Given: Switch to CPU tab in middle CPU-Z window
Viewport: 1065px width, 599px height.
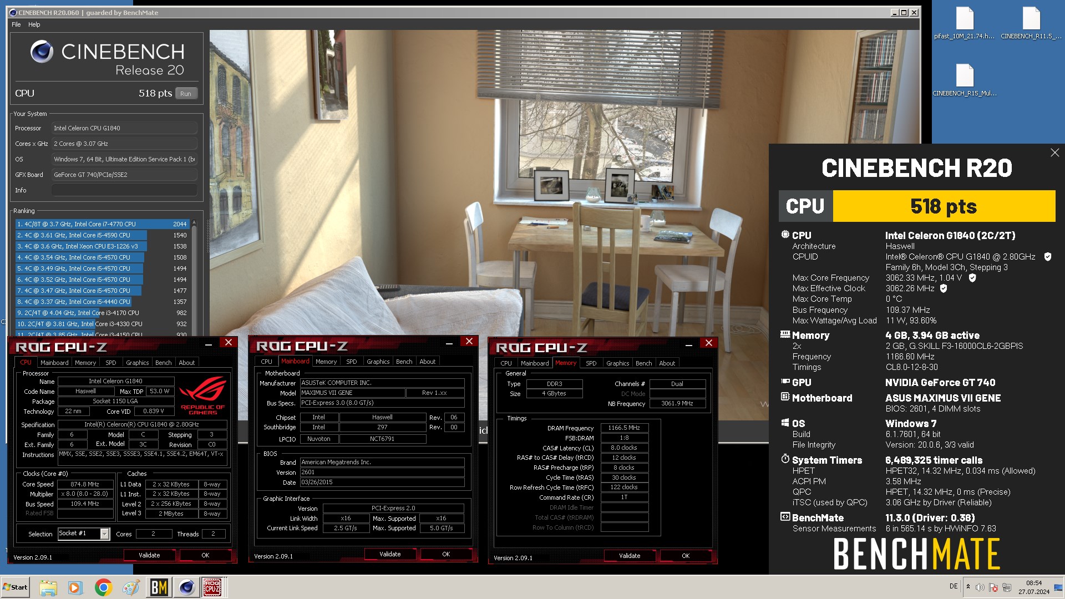Looking at the screenshot, I should coord(266,362).
